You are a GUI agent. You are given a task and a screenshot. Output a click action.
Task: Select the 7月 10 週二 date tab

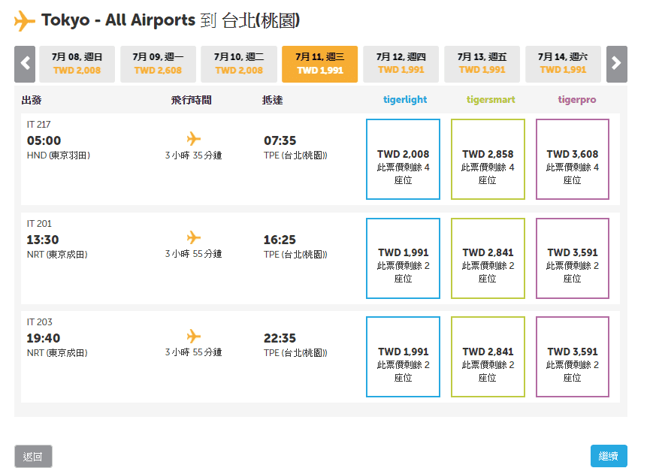239,64
